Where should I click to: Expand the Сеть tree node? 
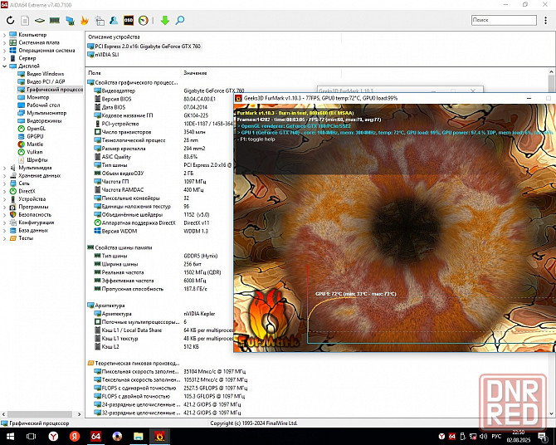(x=5, y=183)
